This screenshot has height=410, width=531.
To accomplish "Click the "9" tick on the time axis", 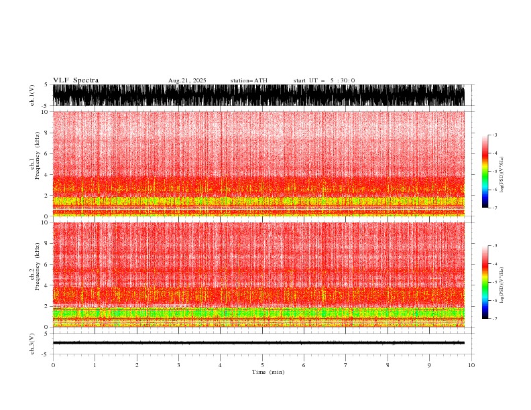I will click(429, 365).
